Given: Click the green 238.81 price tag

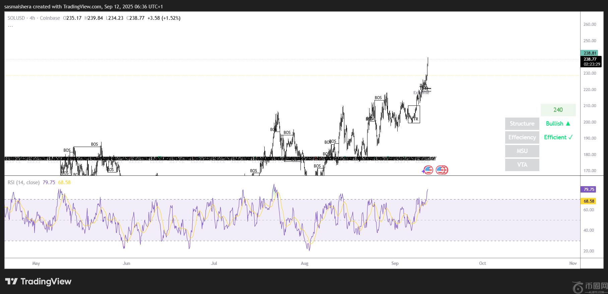Looking at the screenshot, I should 590,53.
